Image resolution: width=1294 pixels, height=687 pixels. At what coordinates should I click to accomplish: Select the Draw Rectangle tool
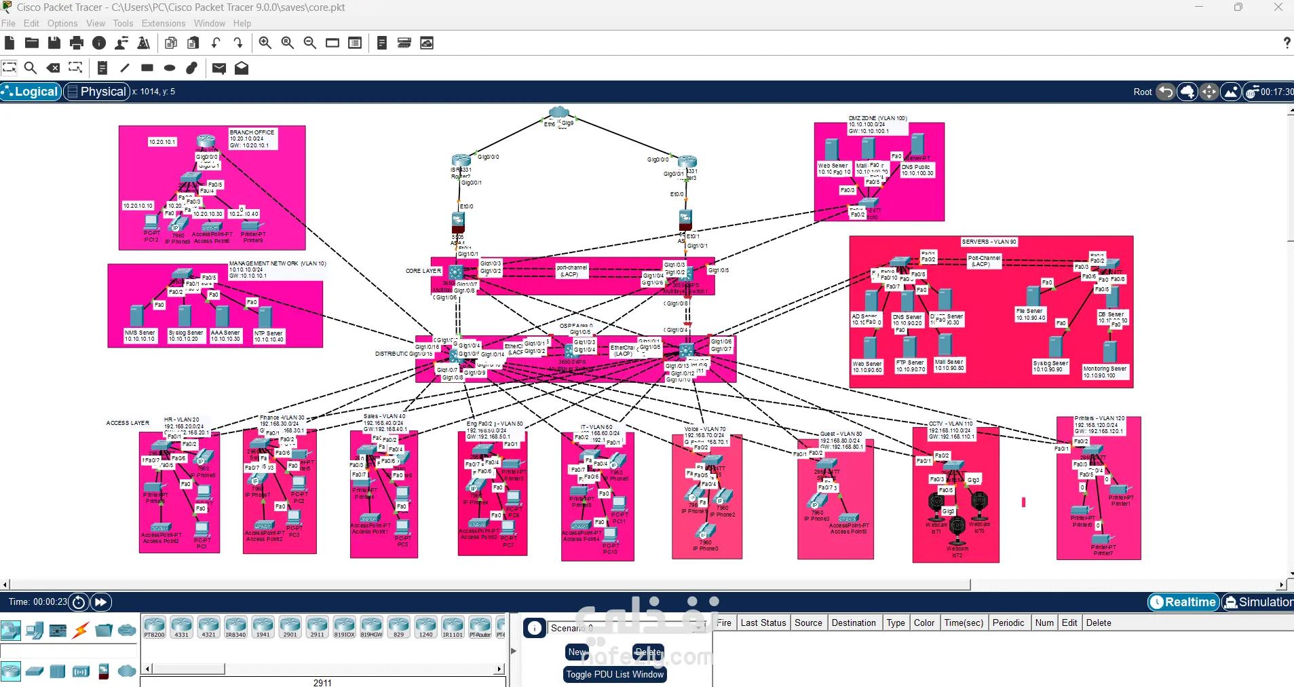[x=147, y=68]
